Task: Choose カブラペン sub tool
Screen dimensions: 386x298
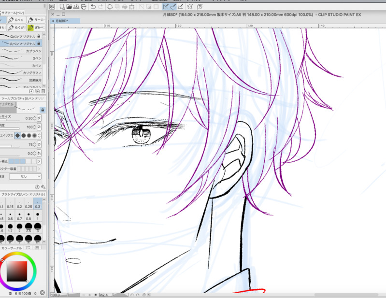Action: 21,51
